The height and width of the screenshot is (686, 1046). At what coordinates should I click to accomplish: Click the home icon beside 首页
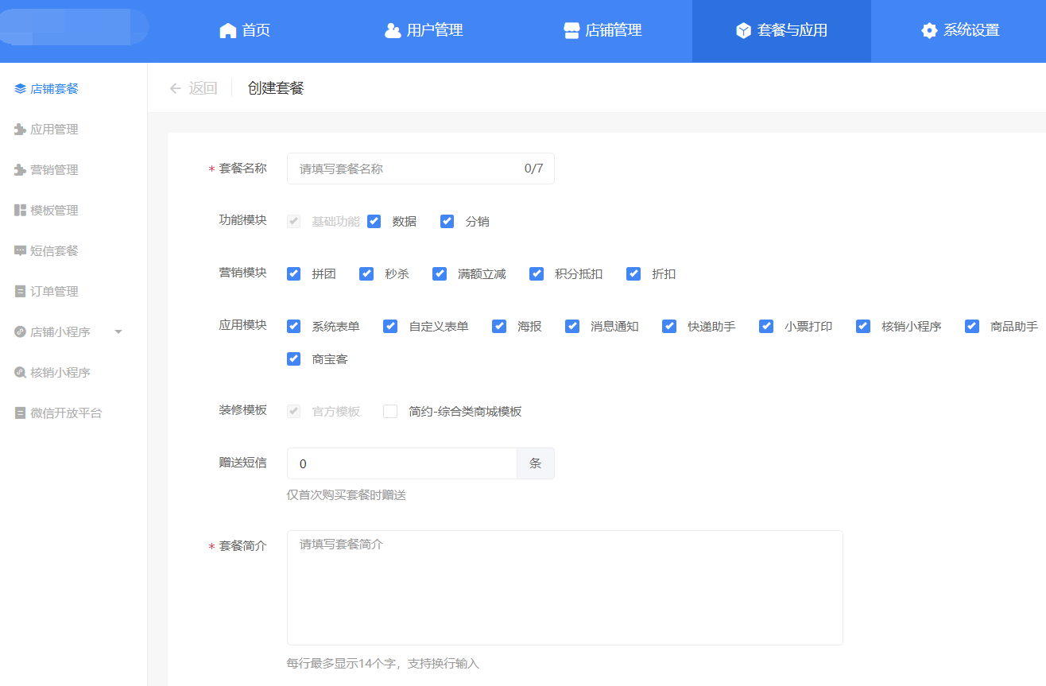pyautogui.click(x=228, y=31)
